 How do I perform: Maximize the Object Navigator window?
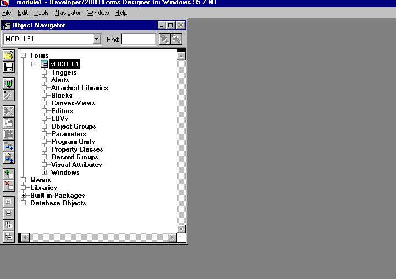171,25
